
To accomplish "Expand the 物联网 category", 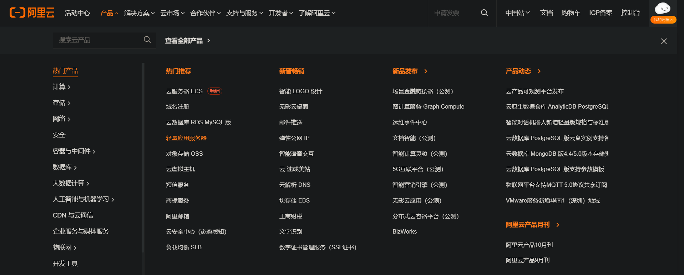I will [x=65, y=247].
